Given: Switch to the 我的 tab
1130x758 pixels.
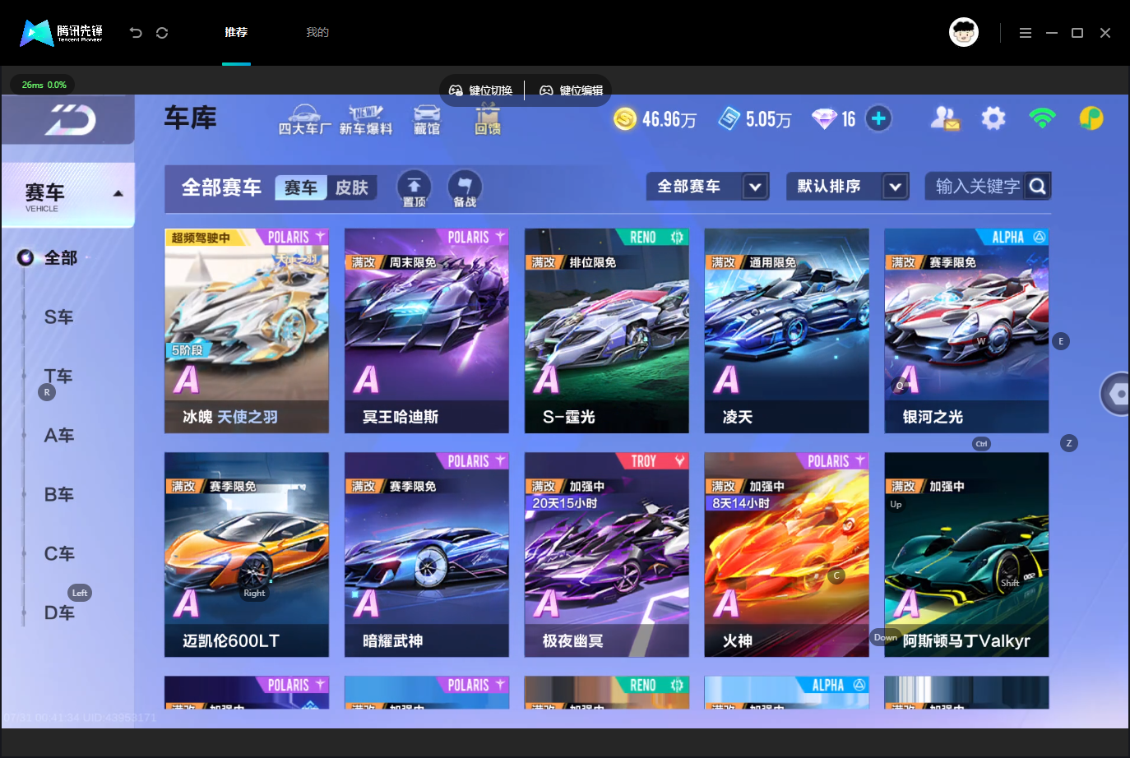Looking at the screenshot, I should point(317,33).
